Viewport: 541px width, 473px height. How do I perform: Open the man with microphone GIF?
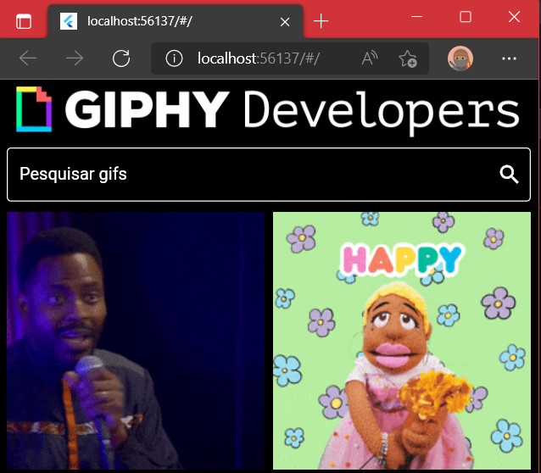pos(136,341)
